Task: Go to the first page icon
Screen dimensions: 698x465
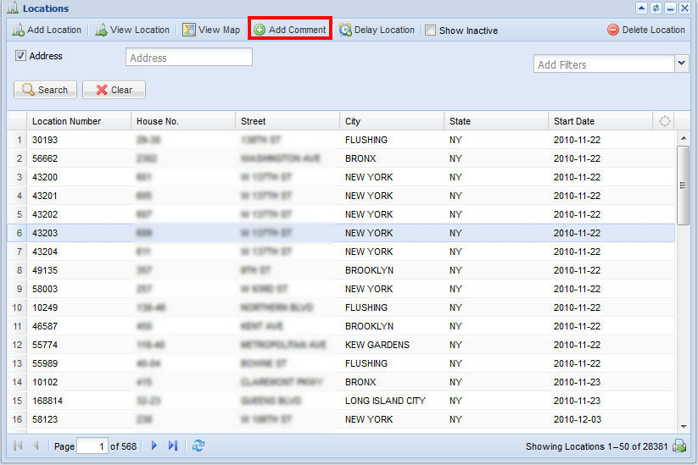Action: (x=19, y=446)
